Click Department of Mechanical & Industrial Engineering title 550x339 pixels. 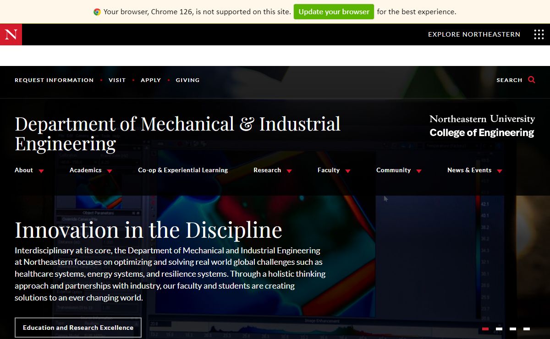178,133
